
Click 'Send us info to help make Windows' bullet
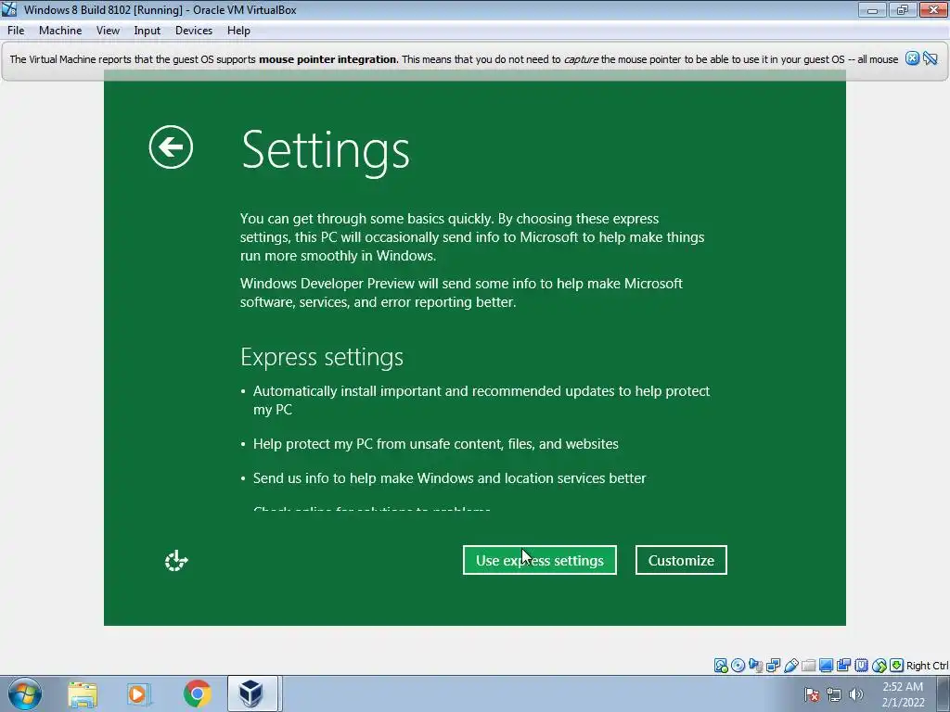pos(450,478)
